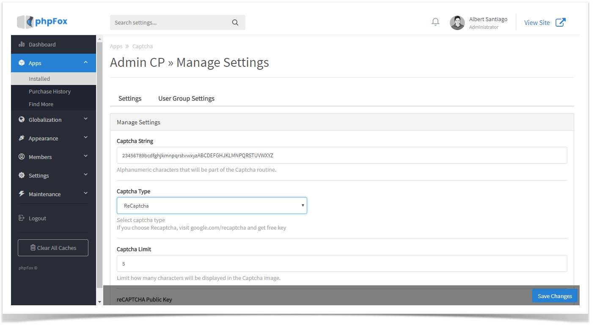
Task: Open the Dashboard menu item
Action: click(x=54, y=44)
